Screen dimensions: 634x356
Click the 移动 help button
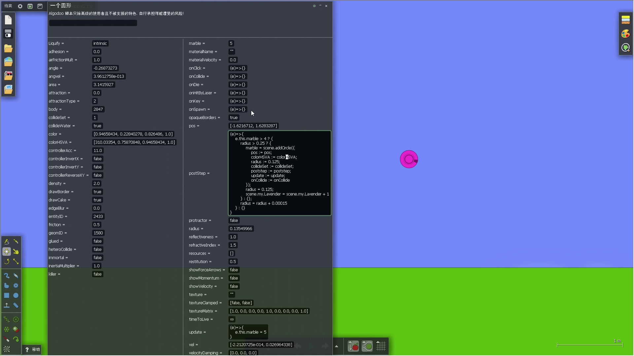(32, 349)
